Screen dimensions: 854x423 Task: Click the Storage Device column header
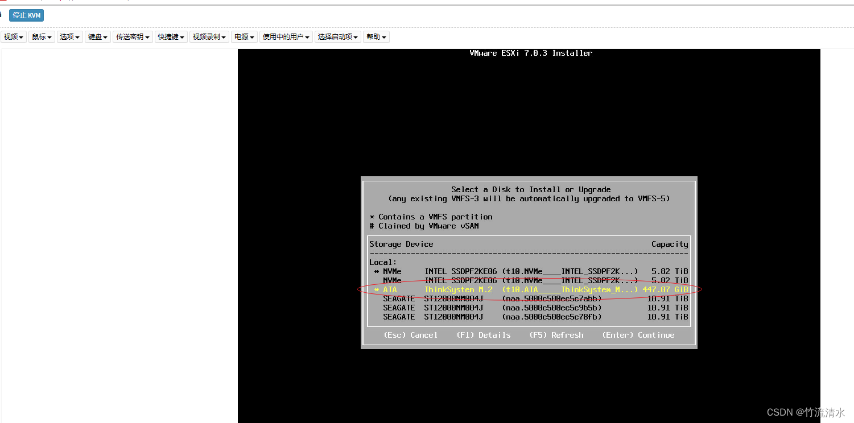pos(402,244)
